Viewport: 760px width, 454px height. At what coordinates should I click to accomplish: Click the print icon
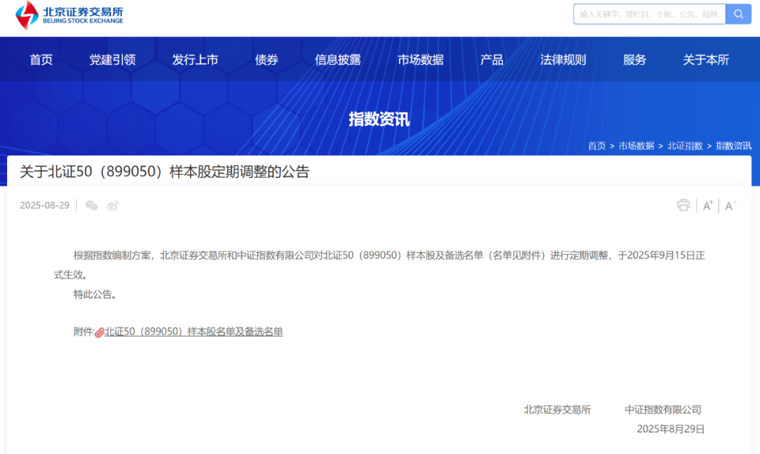point(683,205)
